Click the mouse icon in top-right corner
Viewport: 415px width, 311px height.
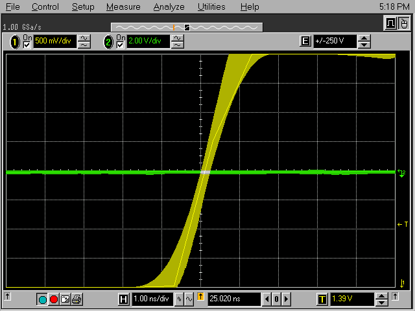click(x=403, y=24)
